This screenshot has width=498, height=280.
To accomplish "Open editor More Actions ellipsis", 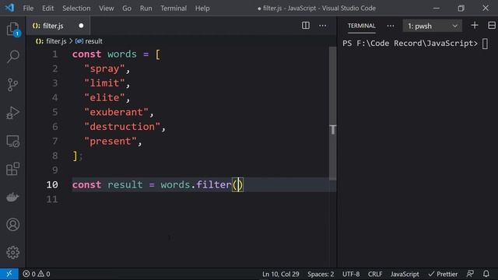I will pyautogui.click(x=323, y=26).
